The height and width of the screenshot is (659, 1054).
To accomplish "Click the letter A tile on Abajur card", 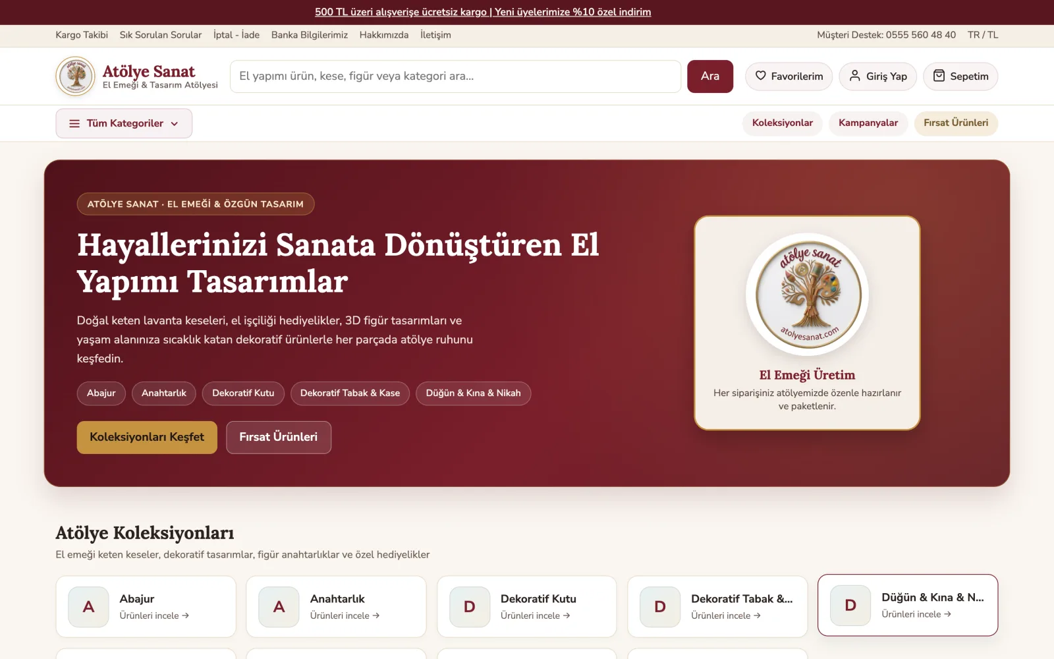I will 88,607.
